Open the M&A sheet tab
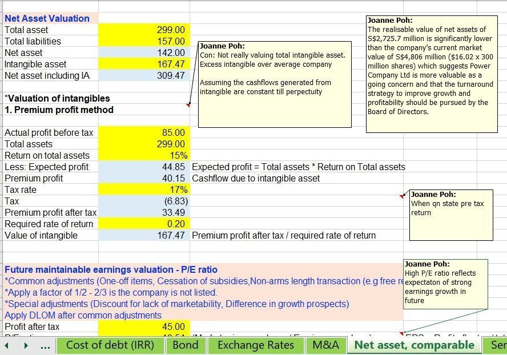Image resolution: width=507 pixels, height=355 pixels. [x=325, y=345]
